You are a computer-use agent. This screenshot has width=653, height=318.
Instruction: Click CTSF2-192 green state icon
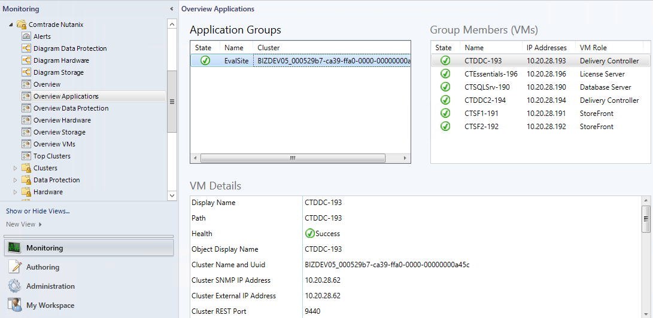445,127
